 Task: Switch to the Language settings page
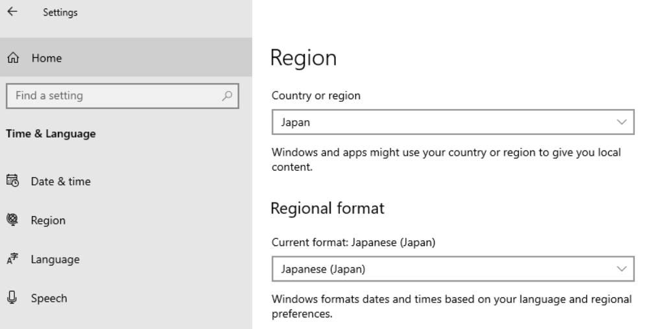pos(55,260)
